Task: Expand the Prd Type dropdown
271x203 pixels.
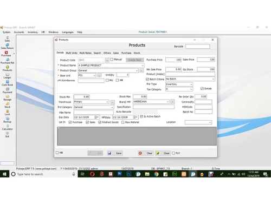Action: coord(191,84)
